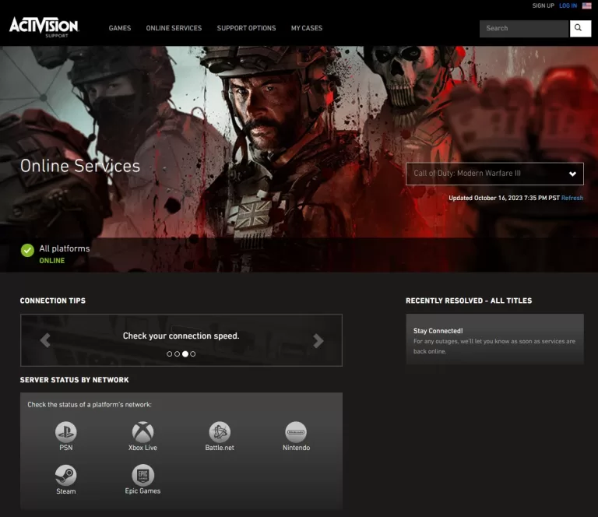This screenshot has width=598, height=517.
Task: Click 'Check your connection speed.' tip text
Action: coord(181,336)
